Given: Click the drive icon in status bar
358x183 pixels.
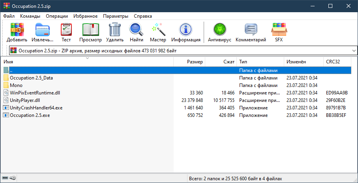Looking at the screenshot, I should click(x=5, y=179).
